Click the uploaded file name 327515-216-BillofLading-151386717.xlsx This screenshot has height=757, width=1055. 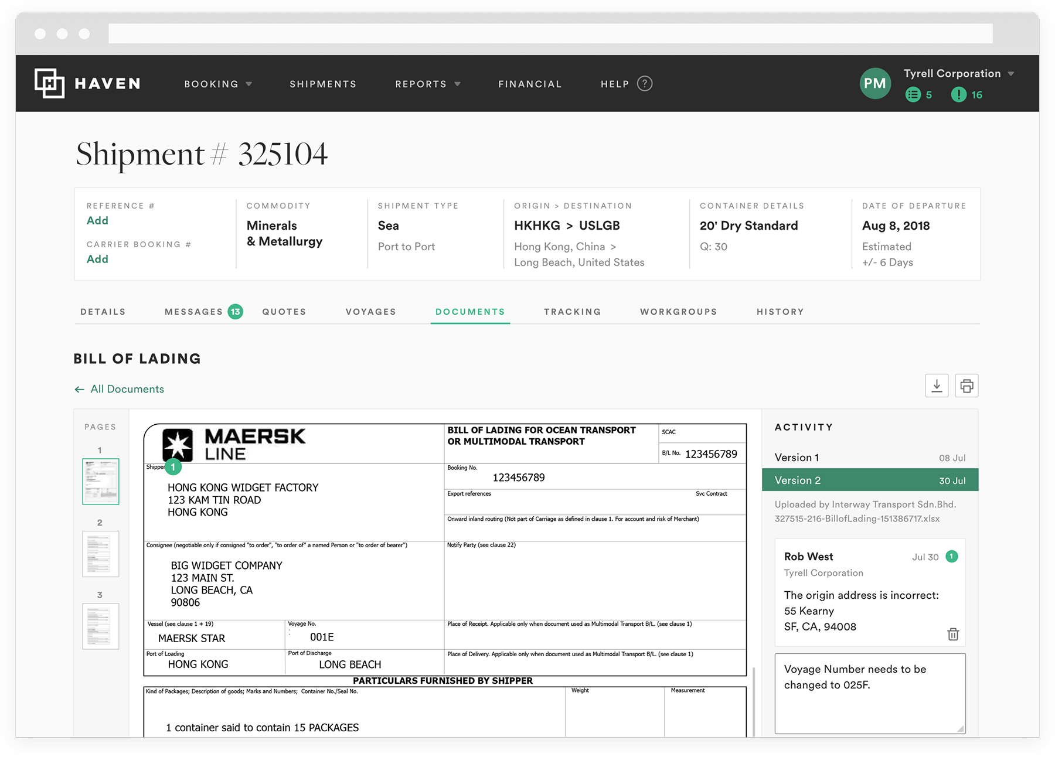[x=857, y=519]
